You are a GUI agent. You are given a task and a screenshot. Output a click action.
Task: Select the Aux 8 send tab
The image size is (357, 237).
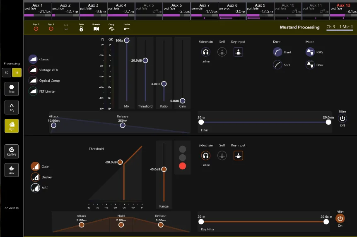232,11
